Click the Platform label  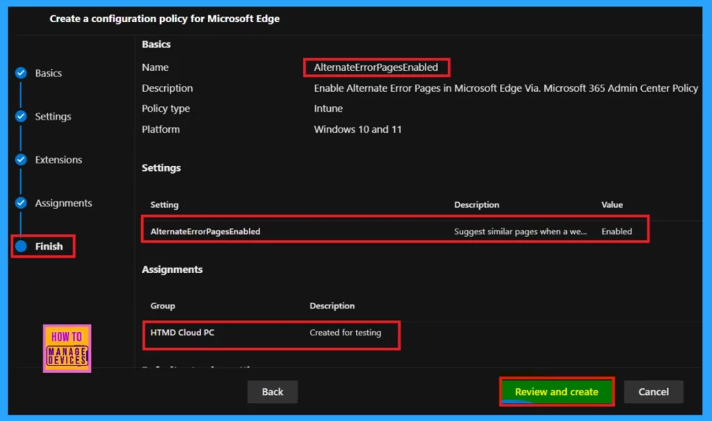[x=161, y=129]
